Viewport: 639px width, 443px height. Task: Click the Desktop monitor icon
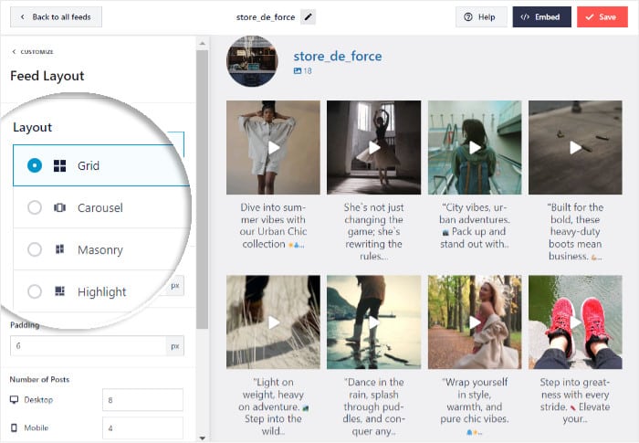click(x=15, y=400)
